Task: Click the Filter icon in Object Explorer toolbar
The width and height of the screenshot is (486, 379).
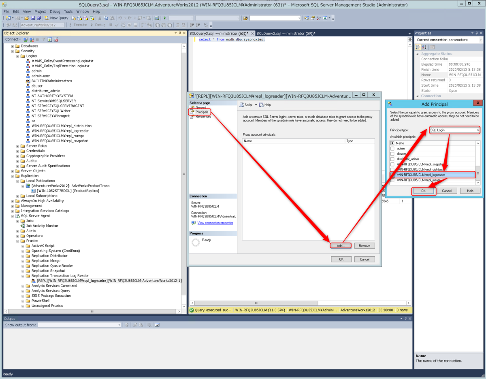Action: 44,40
